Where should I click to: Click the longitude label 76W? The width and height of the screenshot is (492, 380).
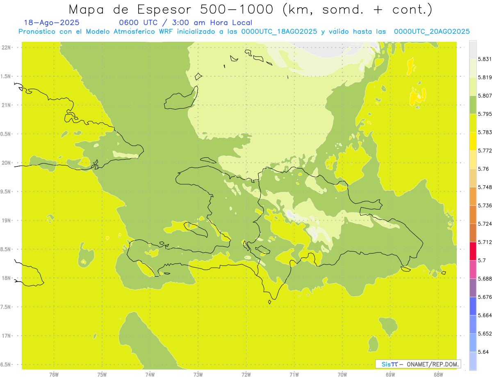[54, 375]
